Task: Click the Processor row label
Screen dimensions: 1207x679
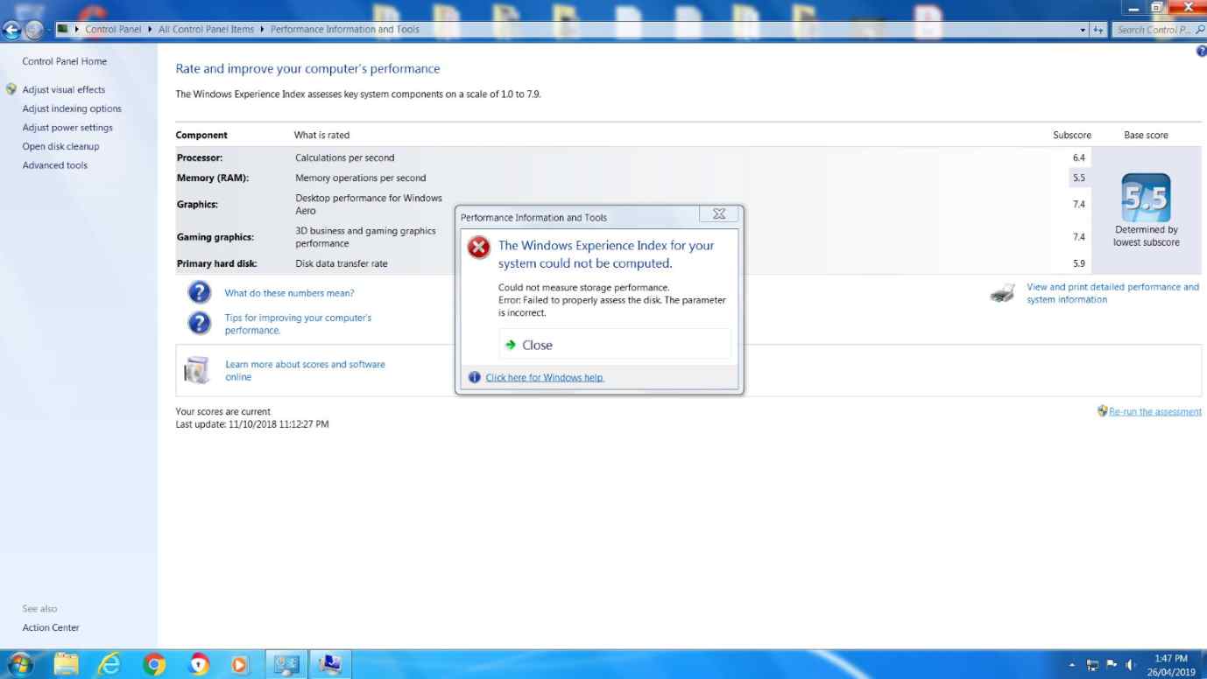Action: (x=200, y=157)
